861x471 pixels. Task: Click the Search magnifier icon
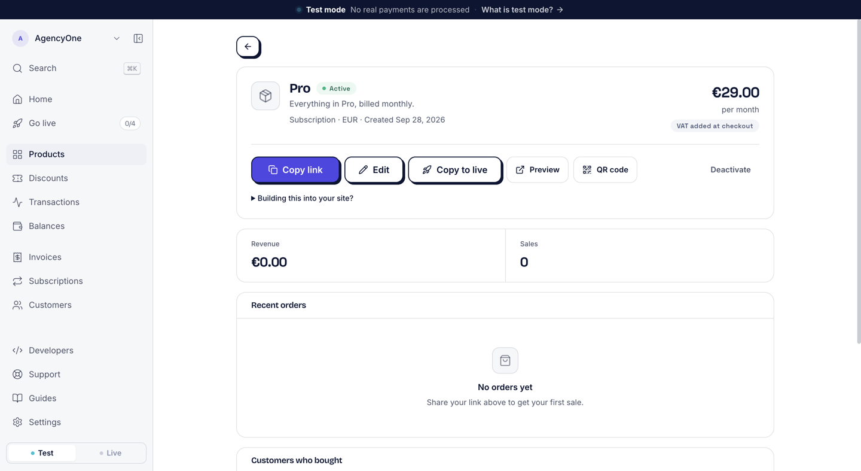click(x=17, y=68)
